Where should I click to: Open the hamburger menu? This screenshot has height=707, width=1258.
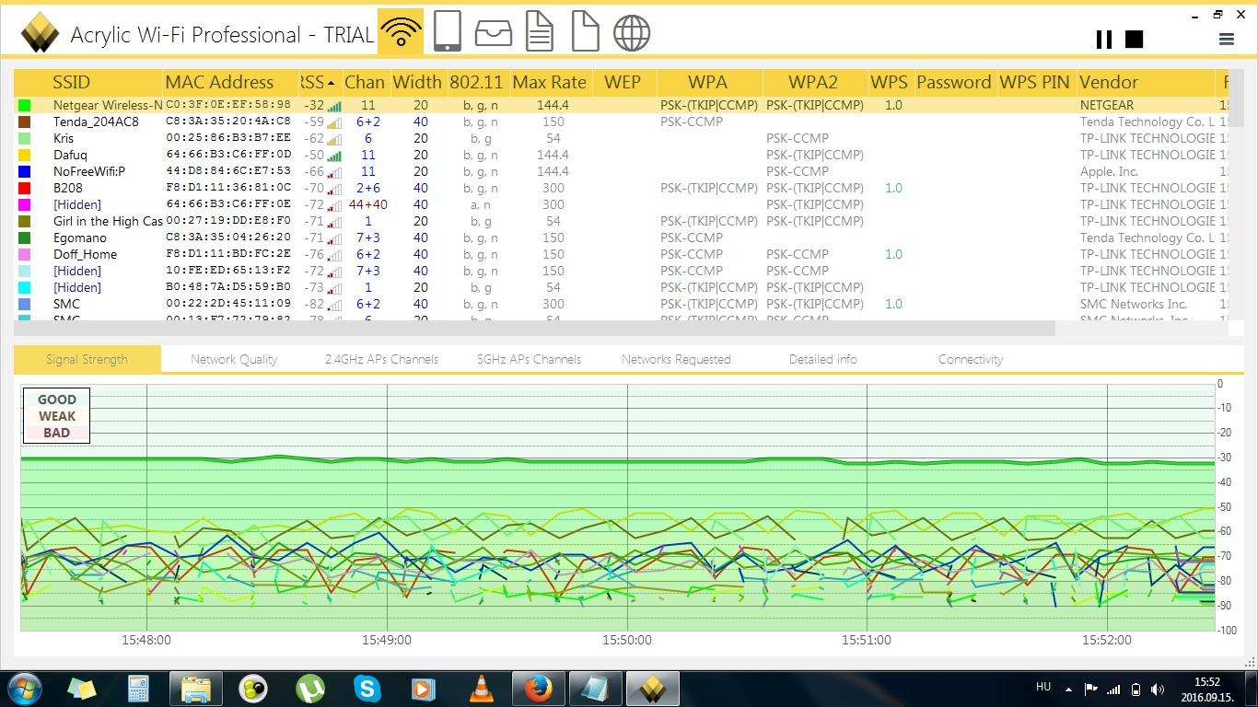[x=1226, y=39]
